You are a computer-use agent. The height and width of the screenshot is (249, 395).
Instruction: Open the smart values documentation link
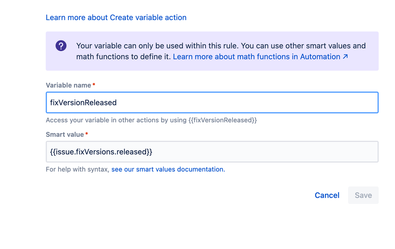tap(168, 169)
